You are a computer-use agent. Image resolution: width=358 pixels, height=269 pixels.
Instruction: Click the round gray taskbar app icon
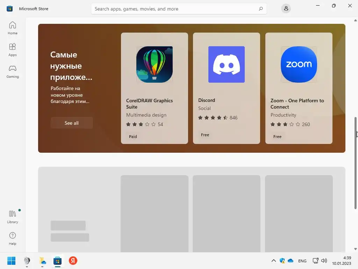[x=27, y=261]
